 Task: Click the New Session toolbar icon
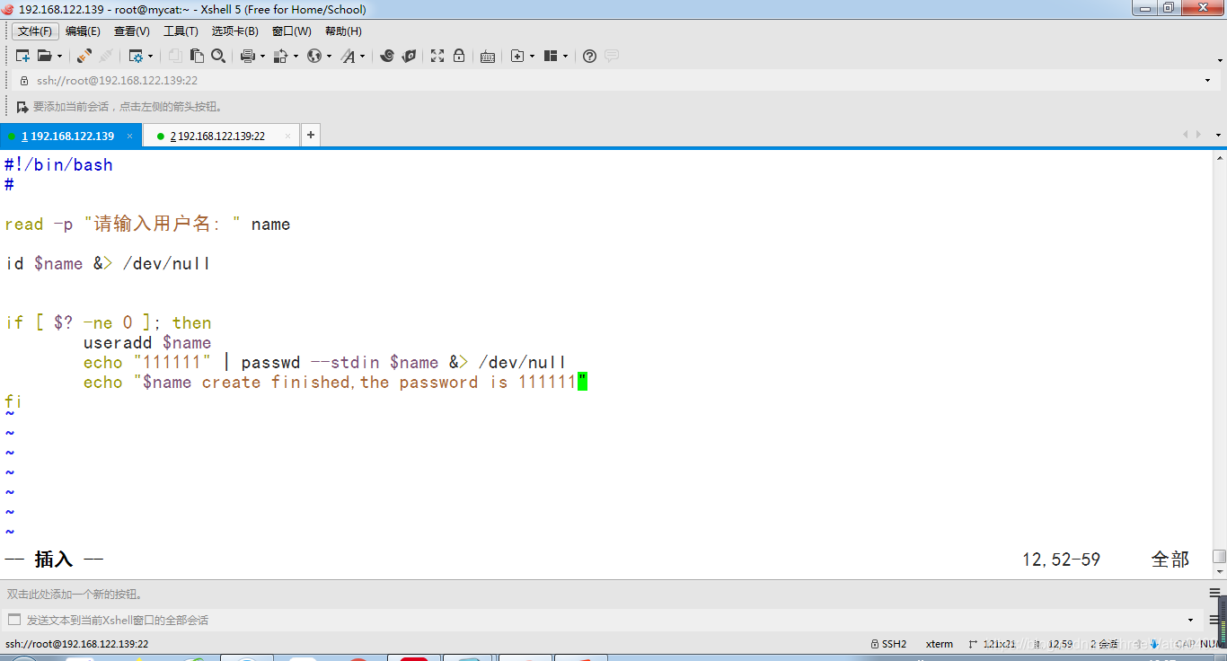click(x=22, y=56)
